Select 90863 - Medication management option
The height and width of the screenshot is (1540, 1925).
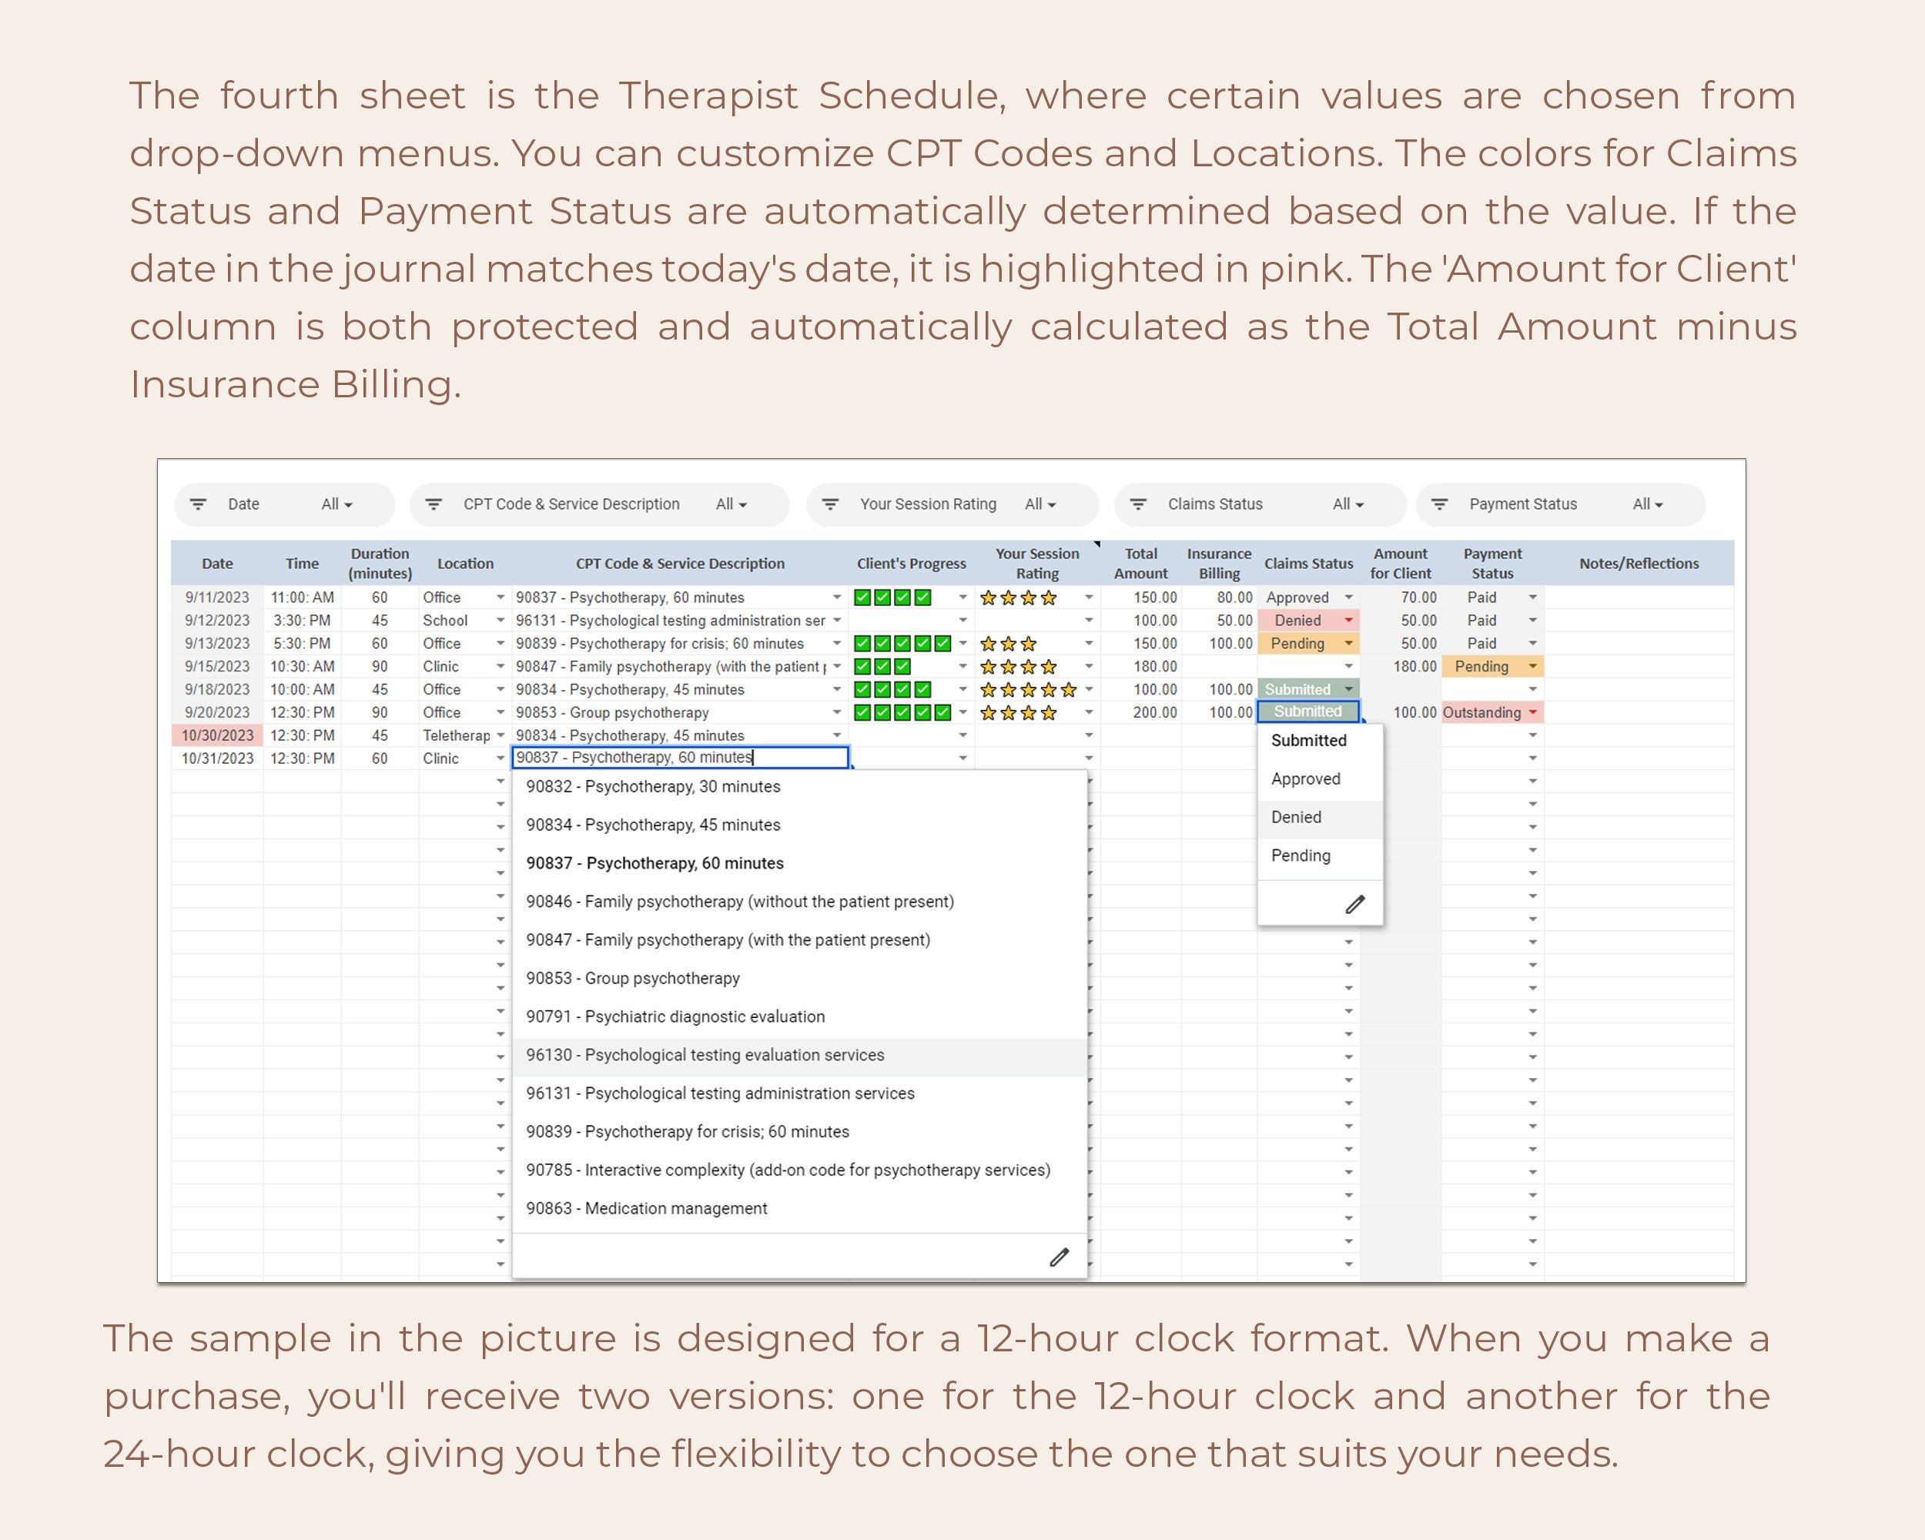(x=647, y=1208)
